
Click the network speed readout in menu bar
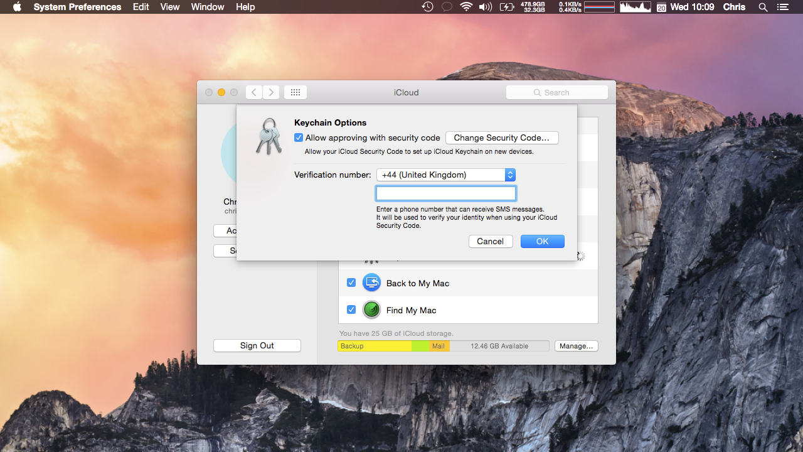click(570, 7)
